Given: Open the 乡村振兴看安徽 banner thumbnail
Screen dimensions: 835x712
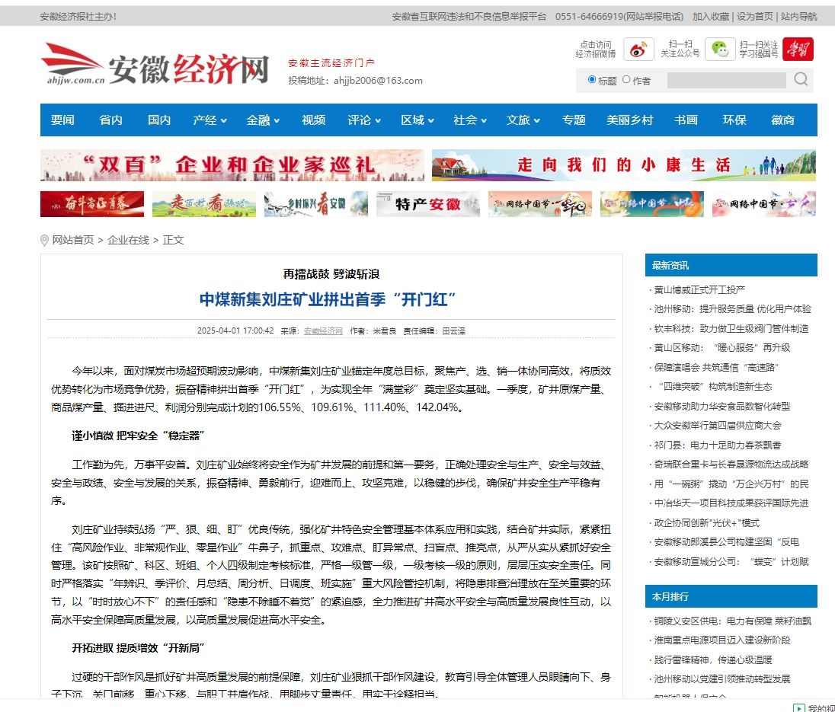Looking at the screenshot, I should click(x=315, y=204).
